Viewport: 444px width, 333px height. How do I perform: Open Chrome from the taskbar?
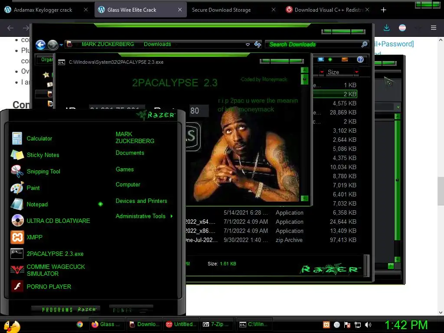click(x=80, y=324)
